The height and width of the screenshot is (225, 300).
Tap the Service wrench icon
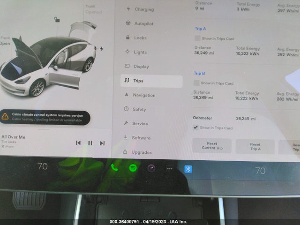pos(126,123)
